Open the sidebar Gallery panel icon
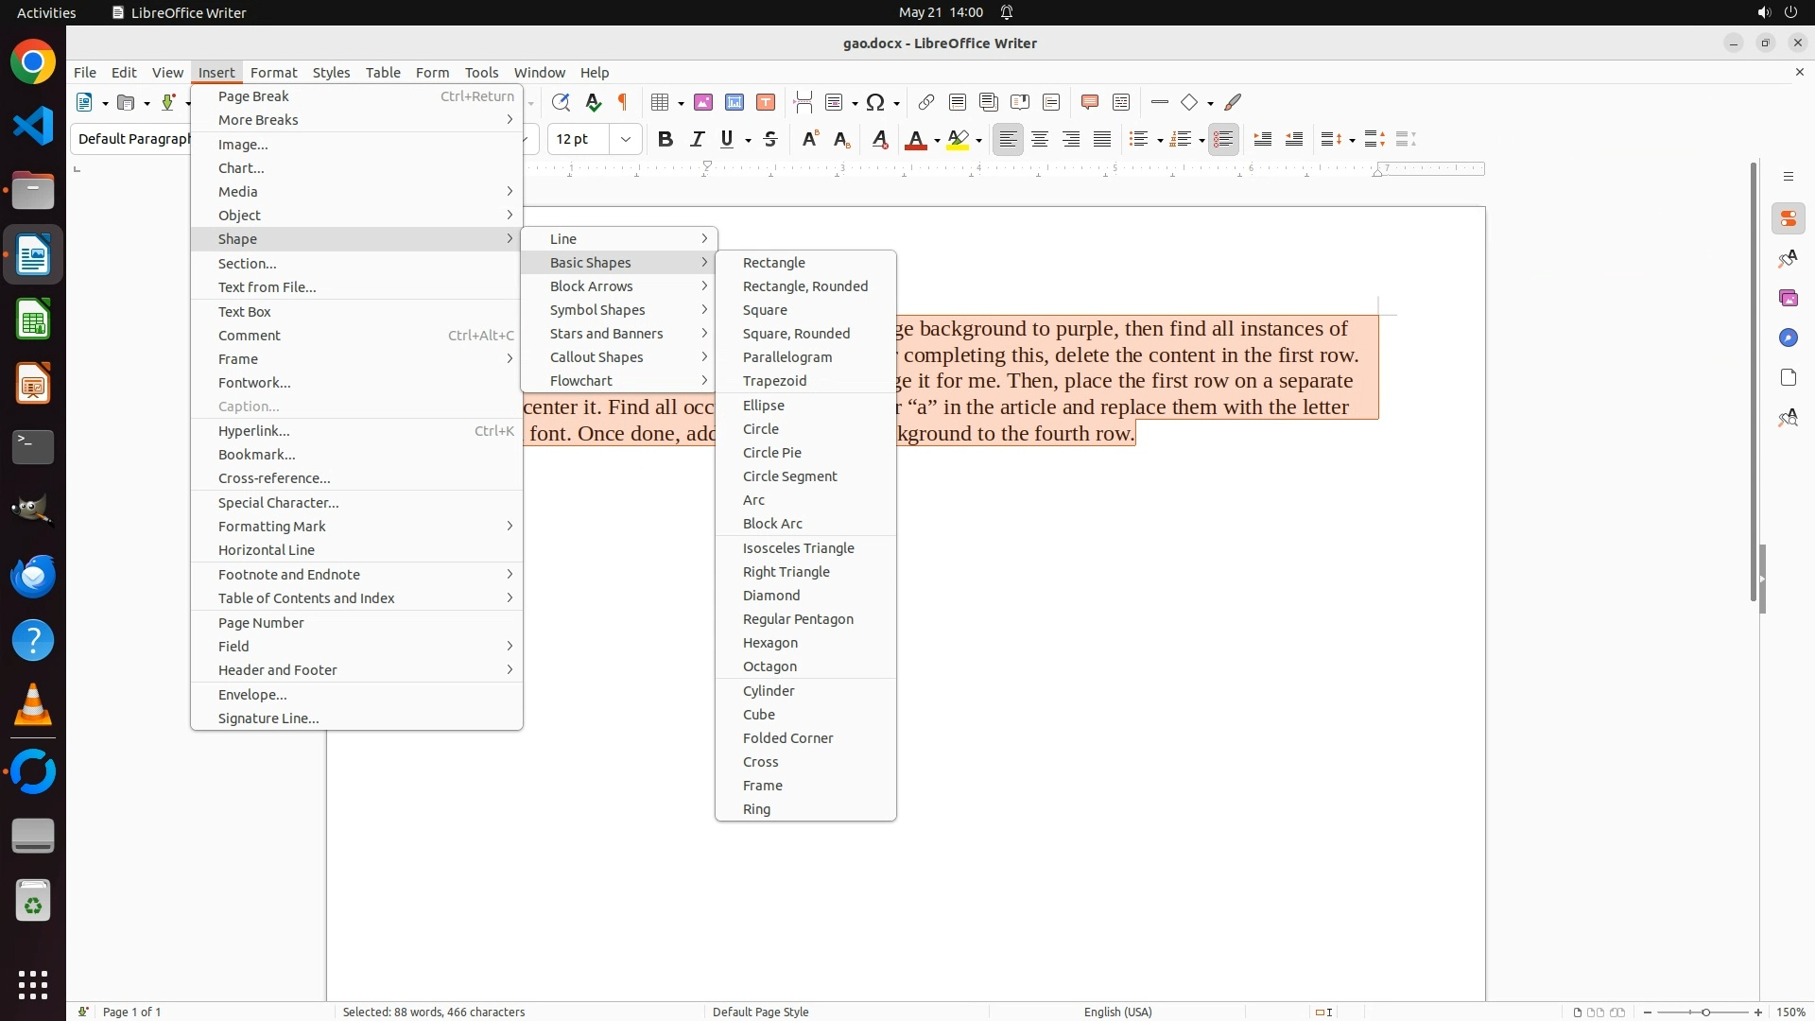Screen dimensions: 1815x1021 pos(1788,299)
